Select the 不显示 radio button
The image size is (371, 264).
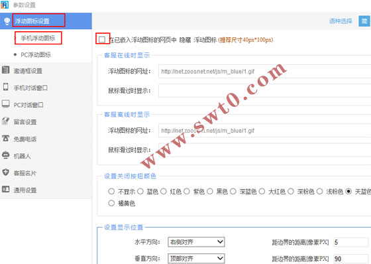coord(111,191)
